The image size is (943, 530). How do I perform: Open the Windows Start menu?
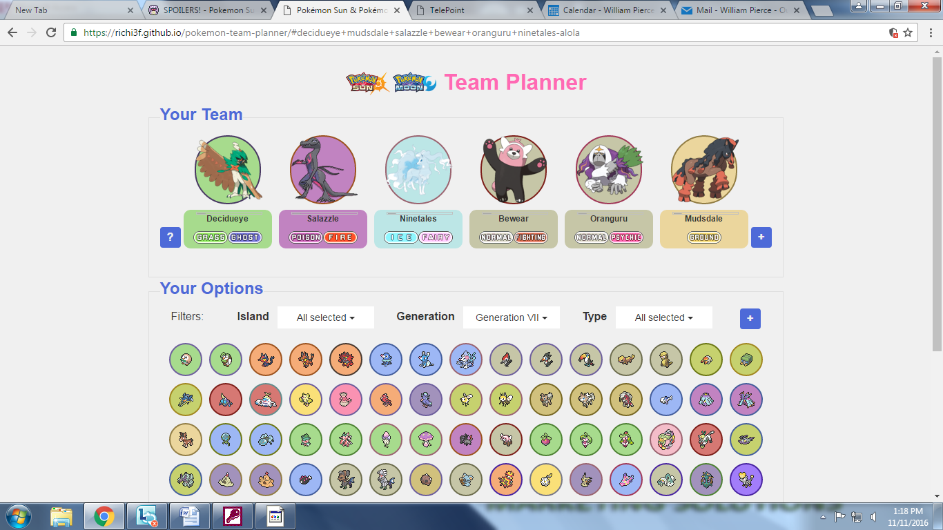click(18, 516)
